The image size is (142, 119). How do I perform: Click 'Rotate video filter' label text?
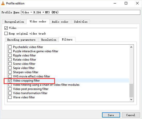[x=25, y=59]
